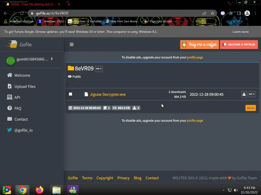Open the Gofile footer link
Screen dimensions: 261x195
[73, 178]
